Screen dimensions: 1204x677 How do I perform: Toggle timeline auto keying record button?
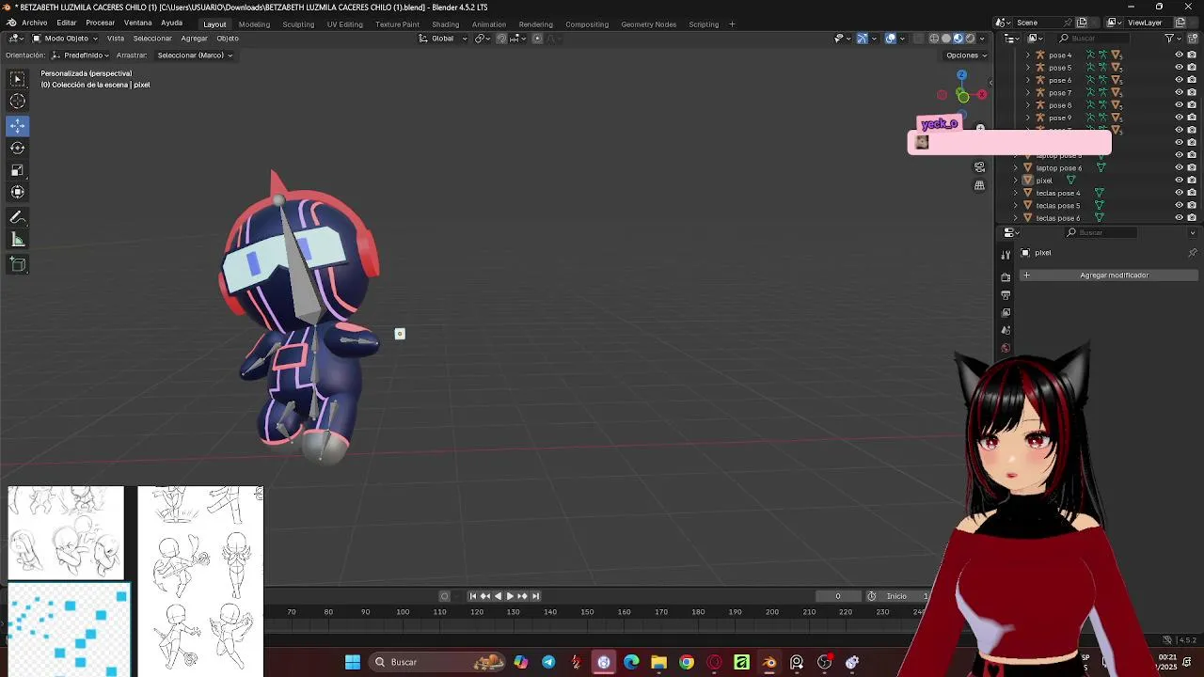(445, 596)
